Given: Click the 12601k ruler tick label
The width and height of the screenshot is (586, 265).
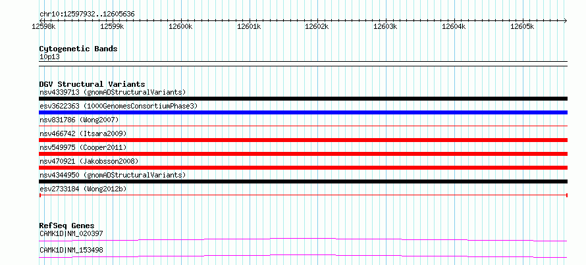Looking at the screenshot, I should point(248,26).
